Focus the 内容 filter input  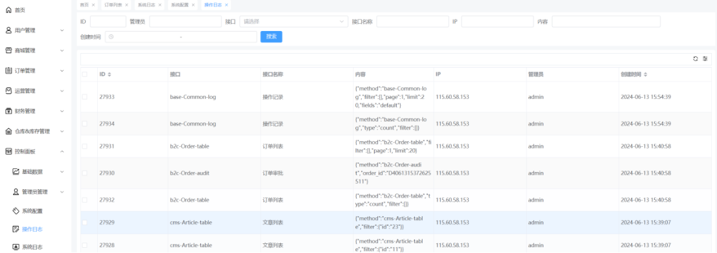click(606, 21)
